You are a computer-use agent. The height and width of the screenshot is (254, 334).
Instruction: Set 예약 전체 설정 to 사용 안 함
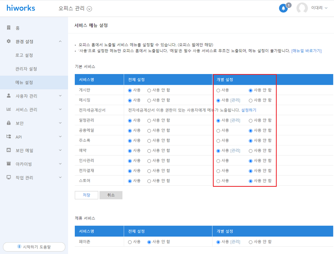(x=149, y=151)
